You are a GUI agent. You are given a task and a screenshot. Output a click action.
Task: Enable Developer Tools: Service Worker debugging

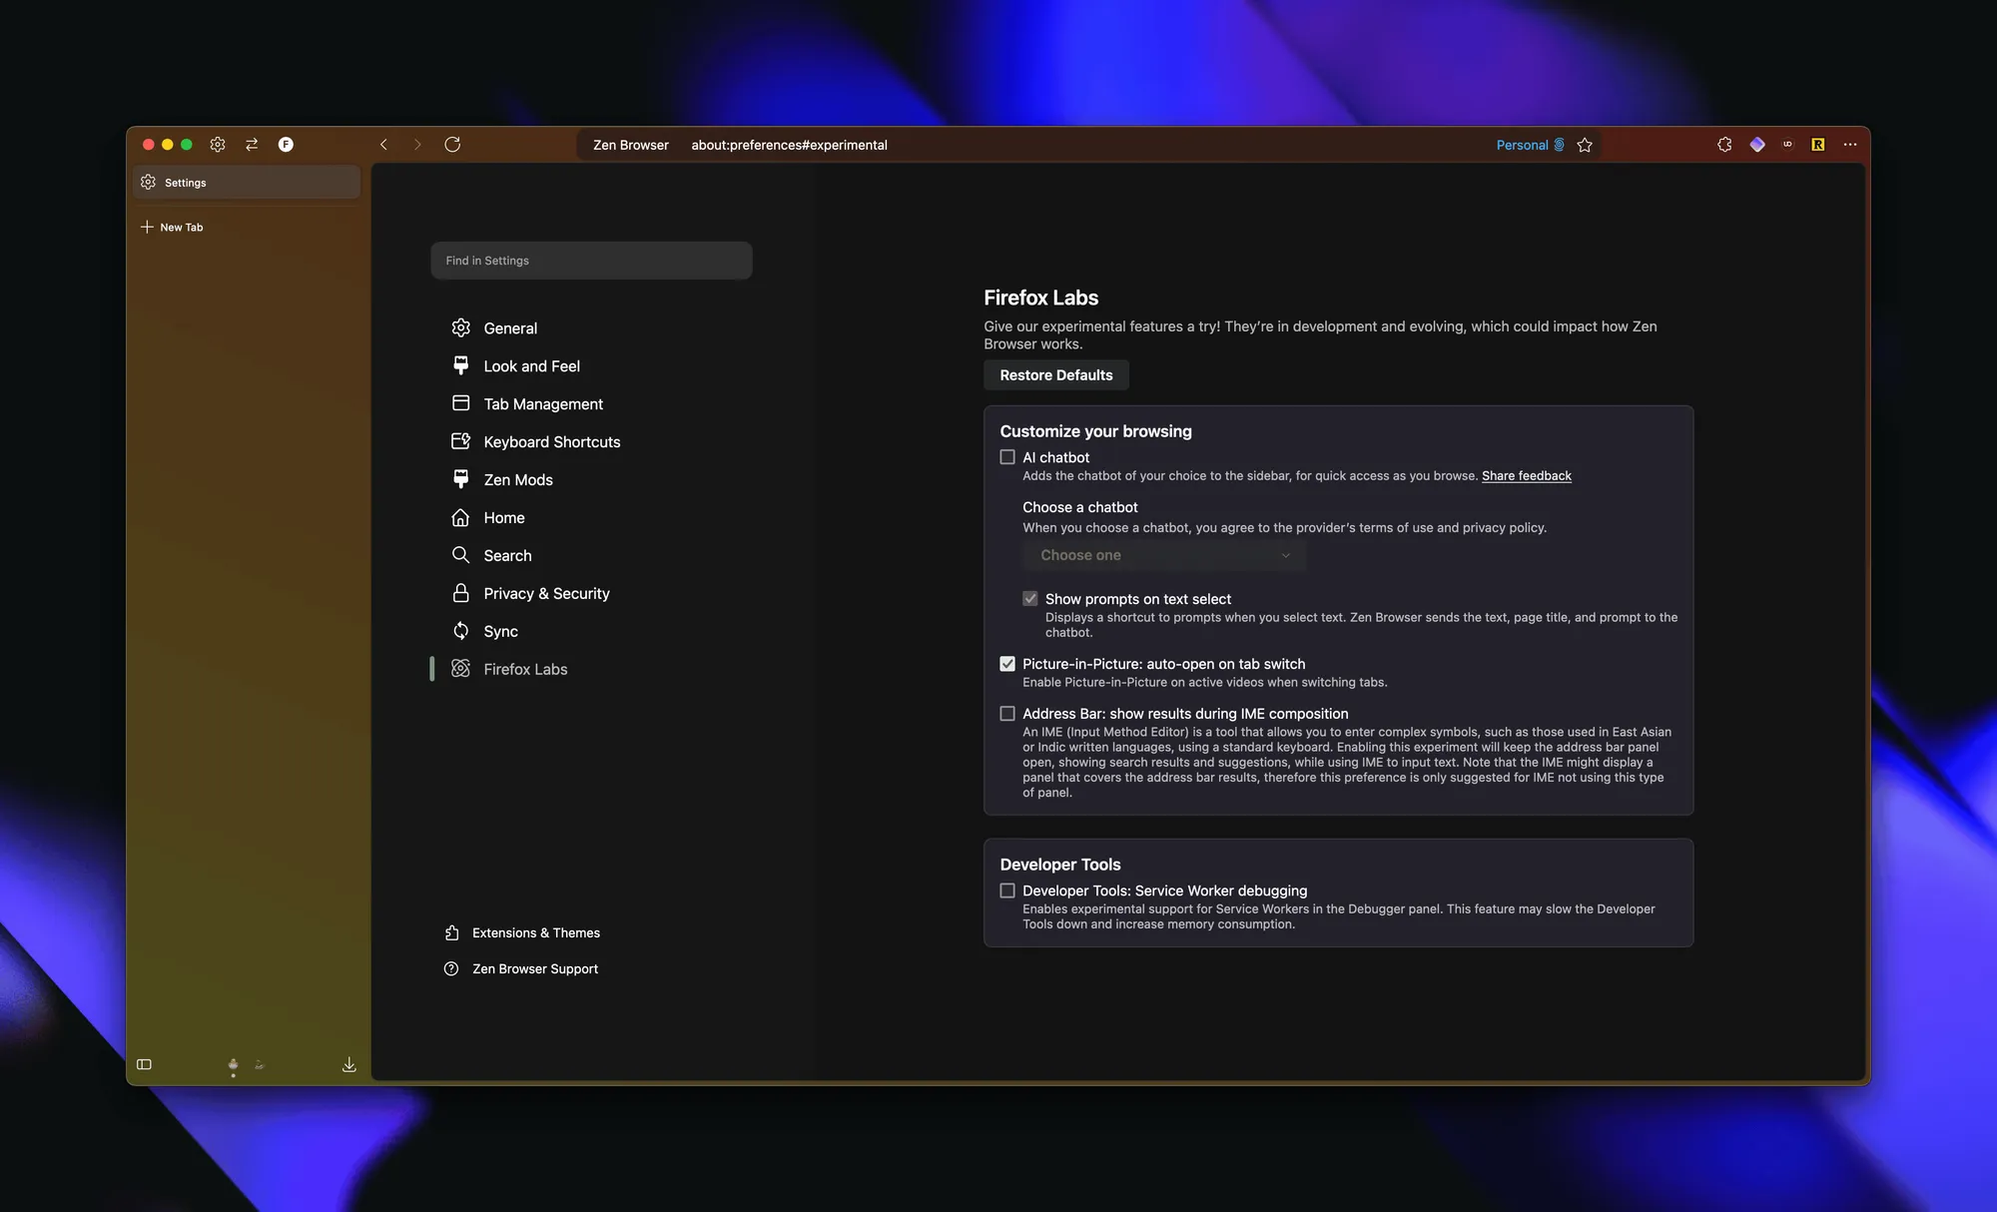coord(1007,890)
